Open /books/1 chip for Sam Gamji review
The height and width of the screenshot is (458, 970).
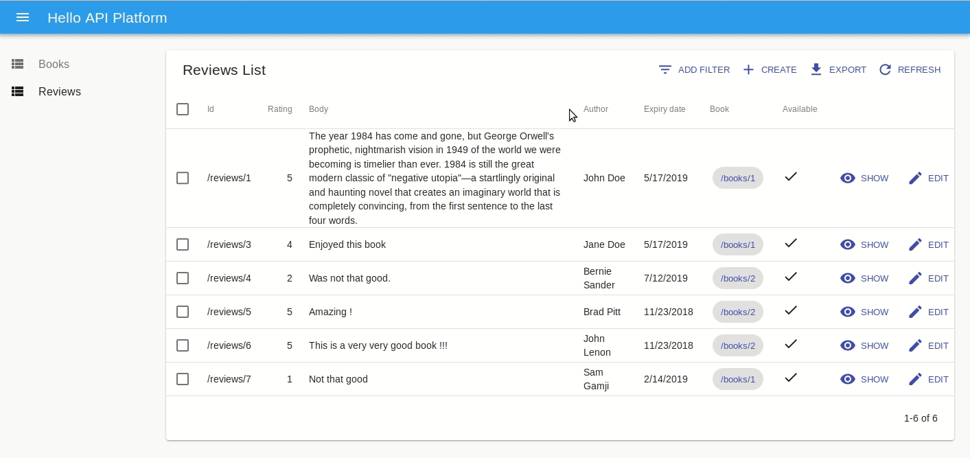[738, 379]
